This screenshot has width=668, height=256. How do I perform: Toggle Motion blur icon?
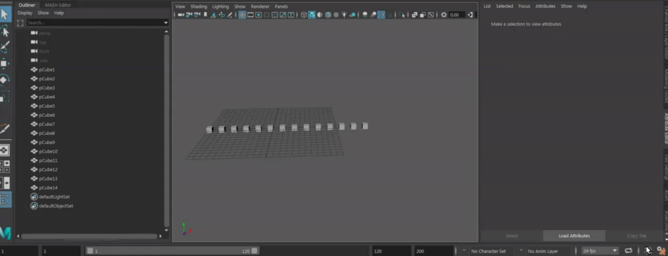point(373,15)
